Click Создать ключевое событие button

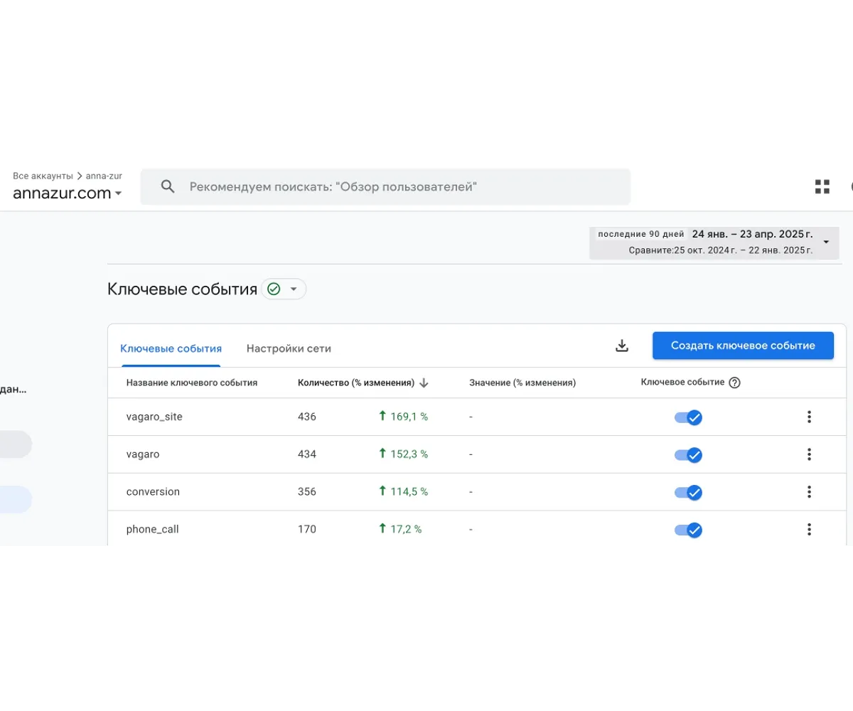[743, 346]
